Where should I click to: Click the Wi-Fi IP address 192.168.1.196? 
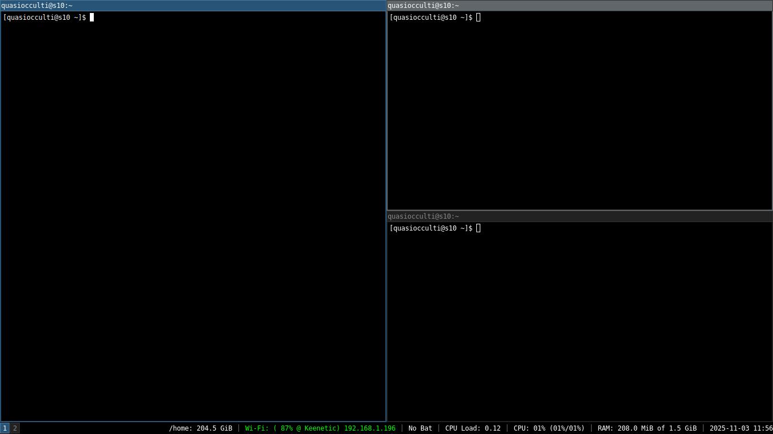coord(370,428)
